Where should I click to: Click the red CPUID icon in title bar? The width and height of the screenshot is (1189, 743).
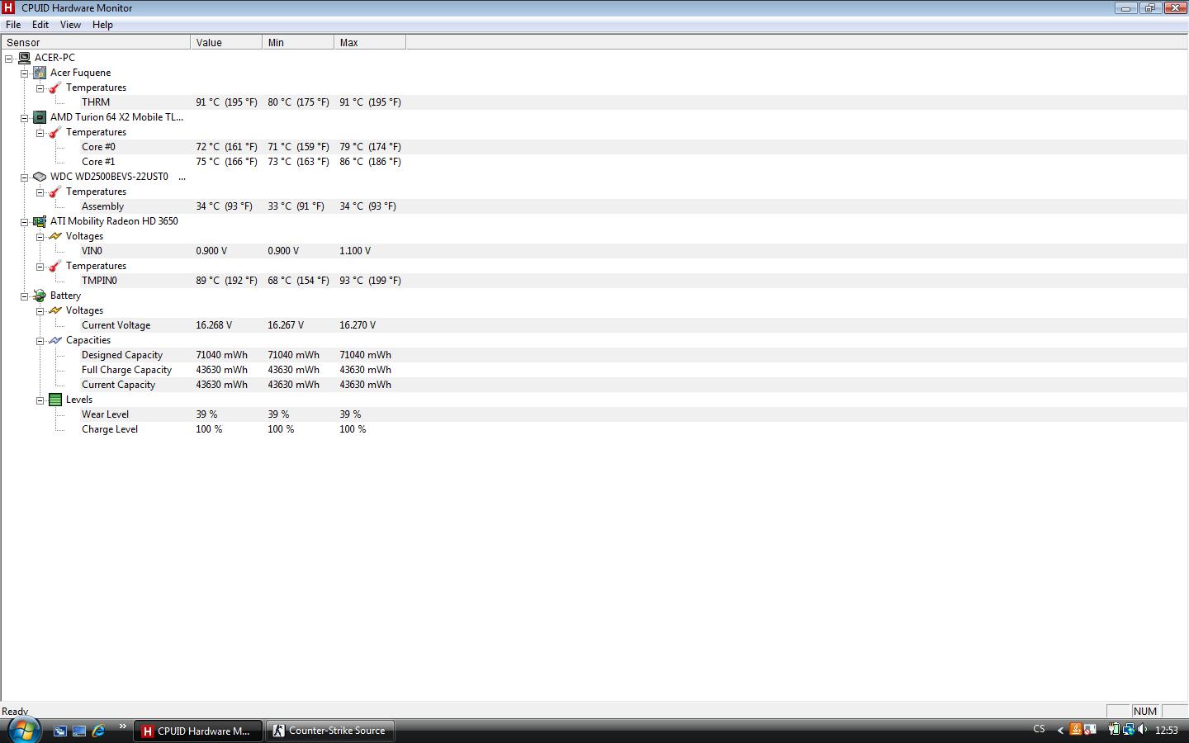(8, 7)
